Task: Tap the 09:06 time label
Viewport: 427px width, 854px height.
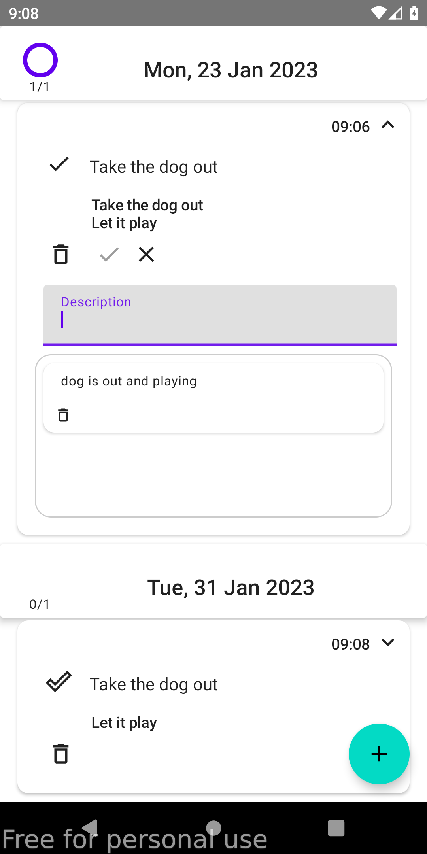Action: pyautogui.click(x=350, y=127)
